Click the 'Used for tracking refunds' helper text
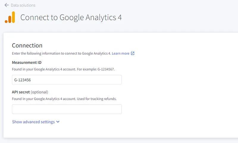 coord(97,99)
